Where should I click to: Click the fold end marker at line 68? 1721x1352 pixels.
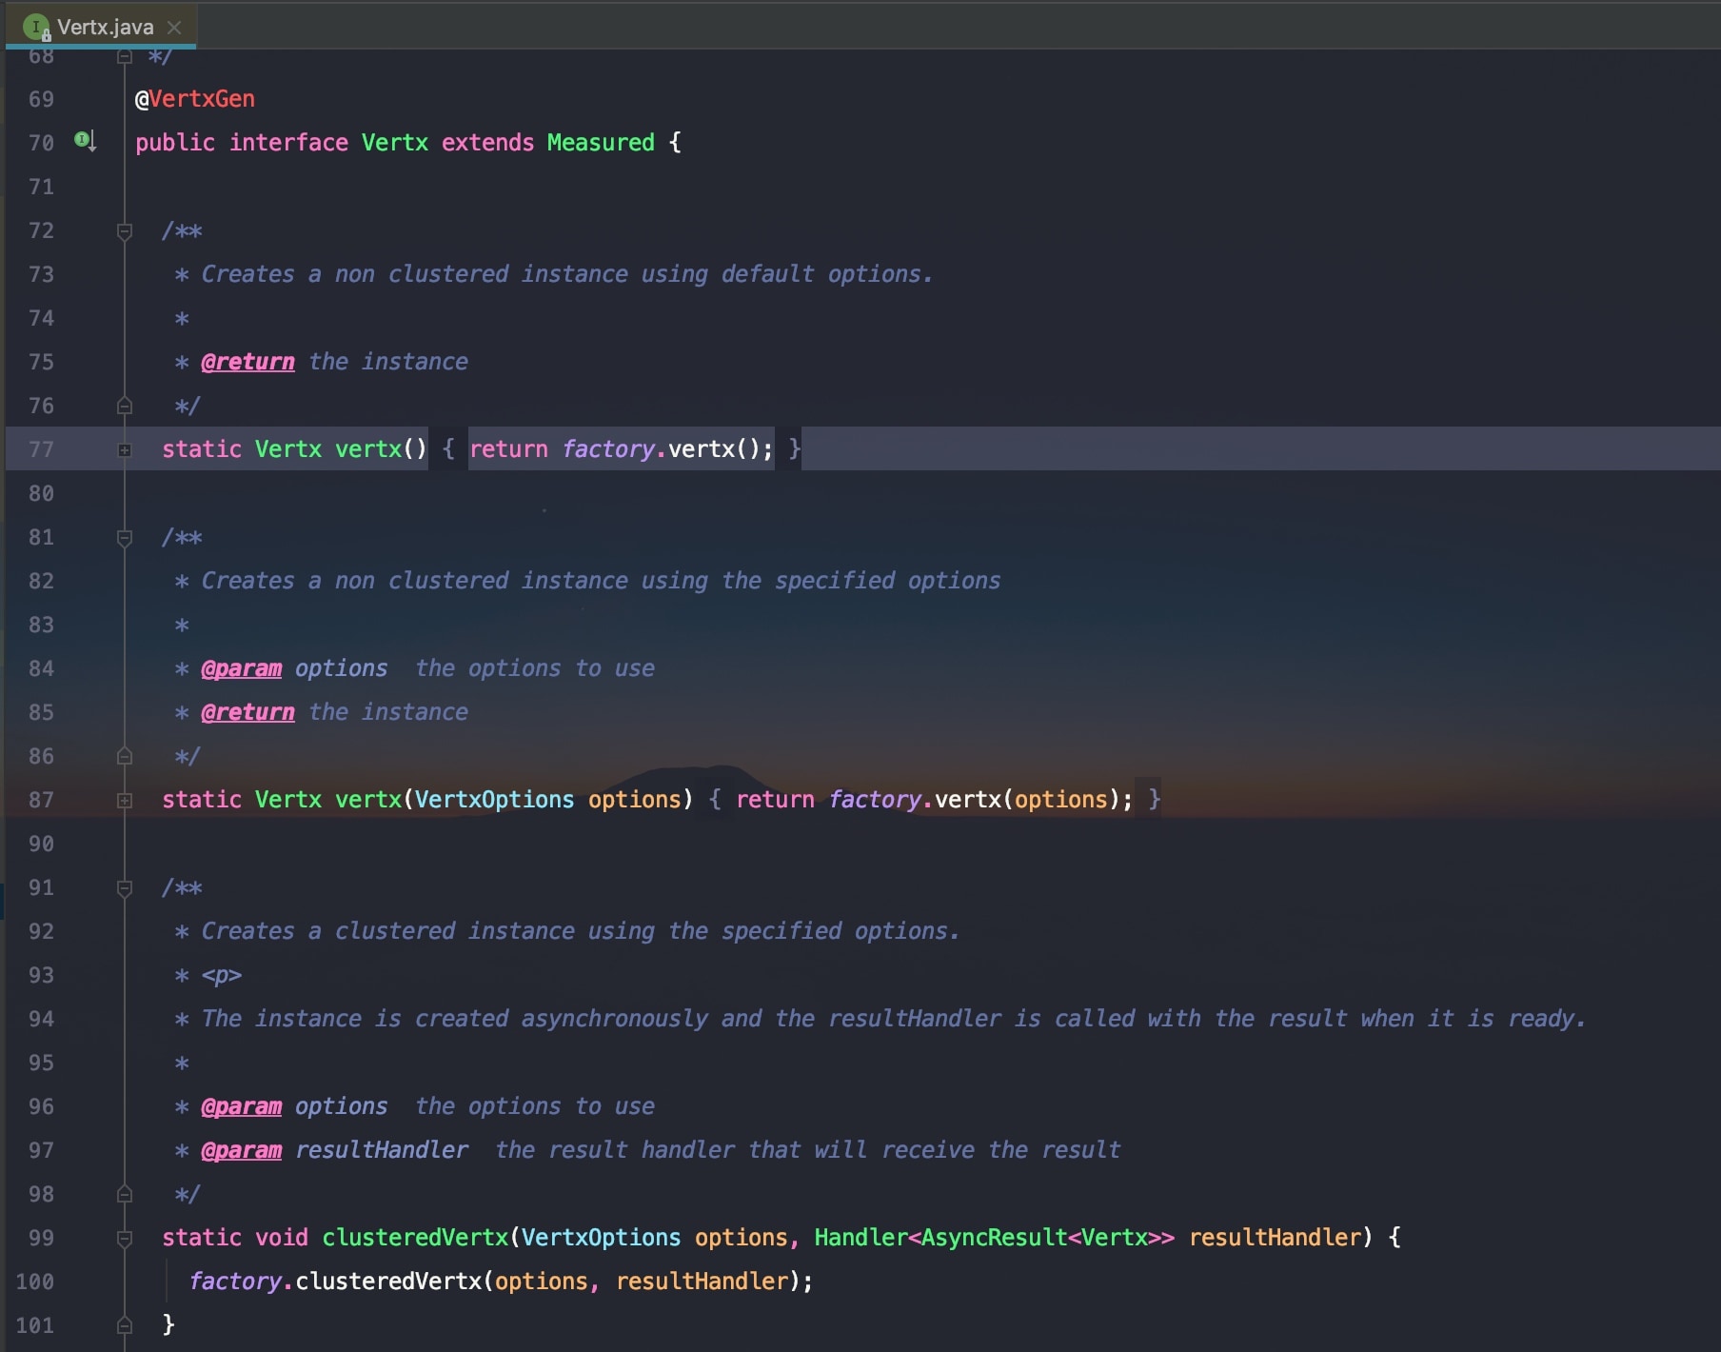[x=124, y=56]
